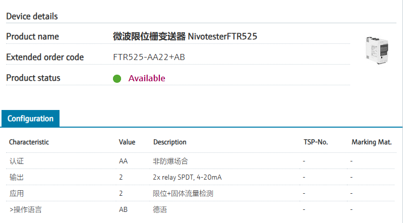This screenshot has width=403, height=223.
Task: Open the Nivotester device product thumbnail
Action: (x=377, y=49)
